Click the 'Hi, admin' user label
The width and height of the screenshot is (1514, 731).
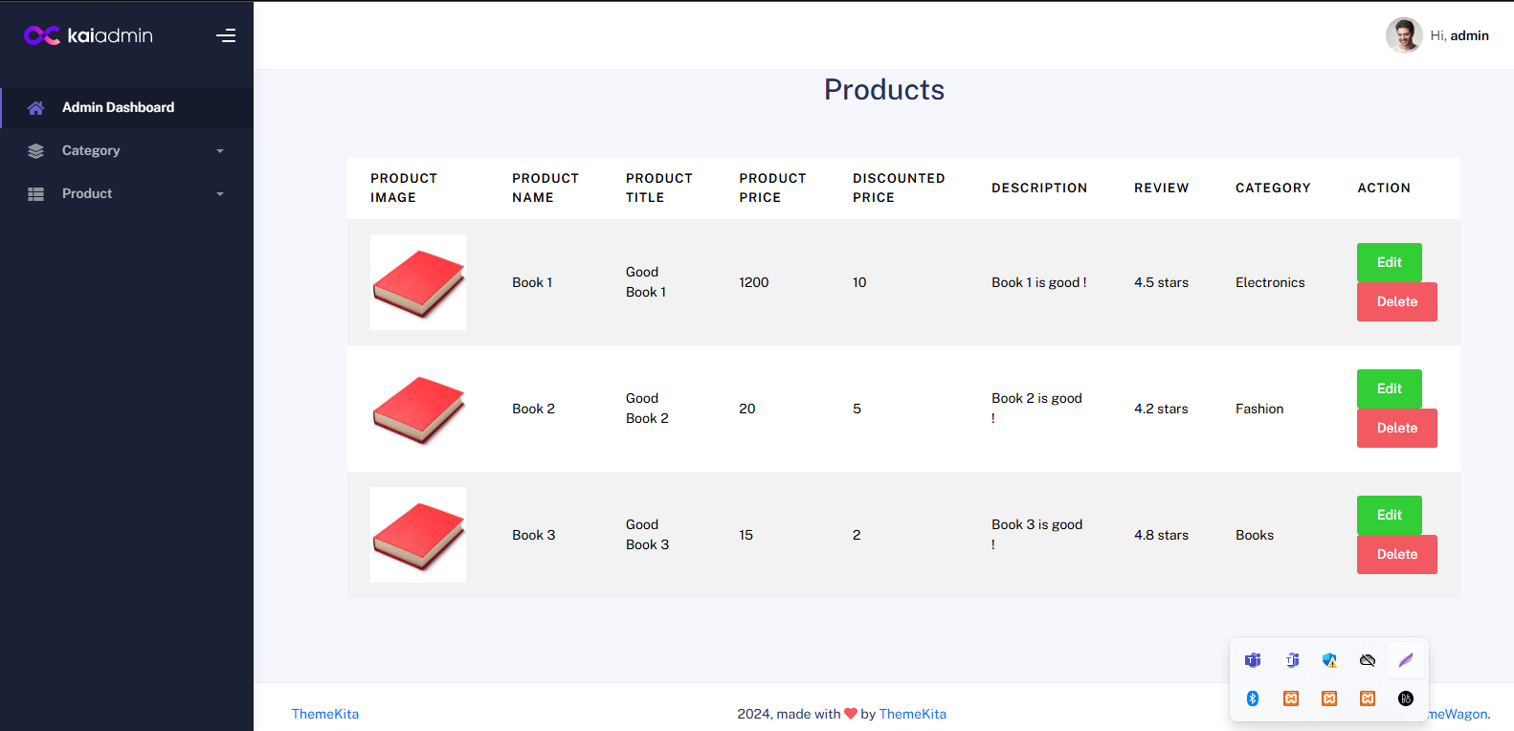[x=1459, y=35]
